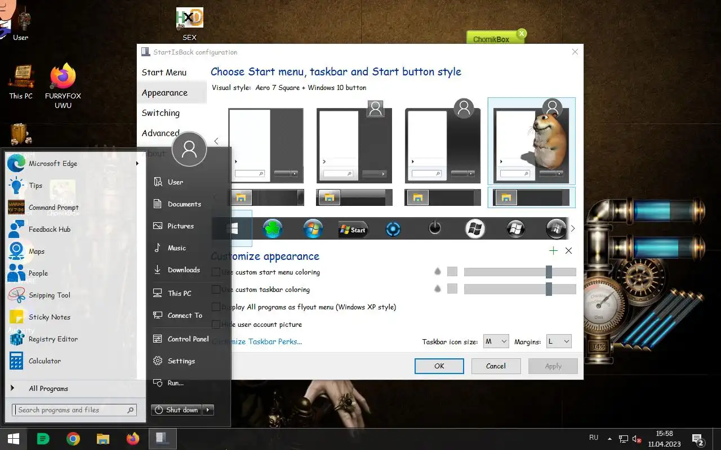
Task: Click Settings in the start menu
Action: [x=188, y=361]
